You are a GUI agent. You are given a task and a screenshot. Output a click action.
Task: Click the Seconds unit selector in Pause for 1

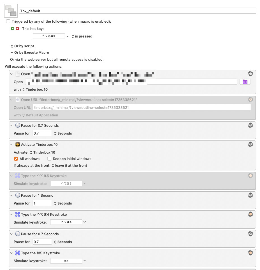(x=63, y=203)
